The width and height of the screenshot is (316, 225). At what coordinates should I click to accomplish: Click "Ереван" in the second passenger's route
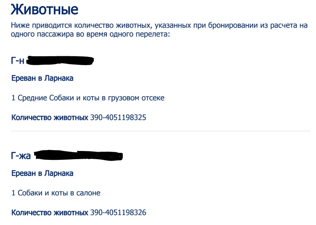(23, 173)
